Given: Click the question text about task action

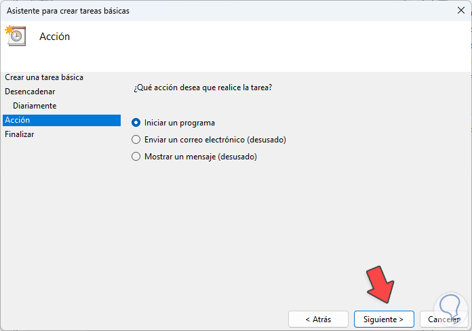Looking at the screenshot, I should point(203,88).
